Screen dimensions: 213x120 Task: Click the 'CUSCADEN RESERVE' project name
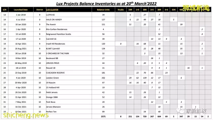click(55, 73)
